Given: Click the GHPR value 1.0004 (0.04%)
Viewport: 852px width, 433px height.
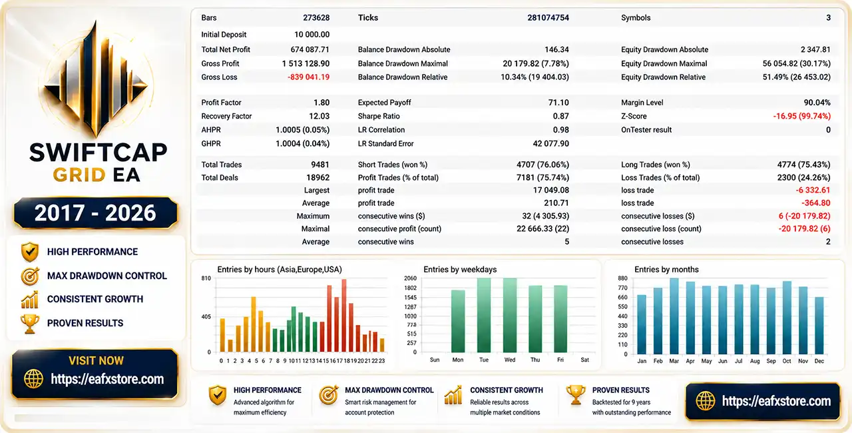Looking at the screenshot, I should pyautogui.click(x=303, y=144).
